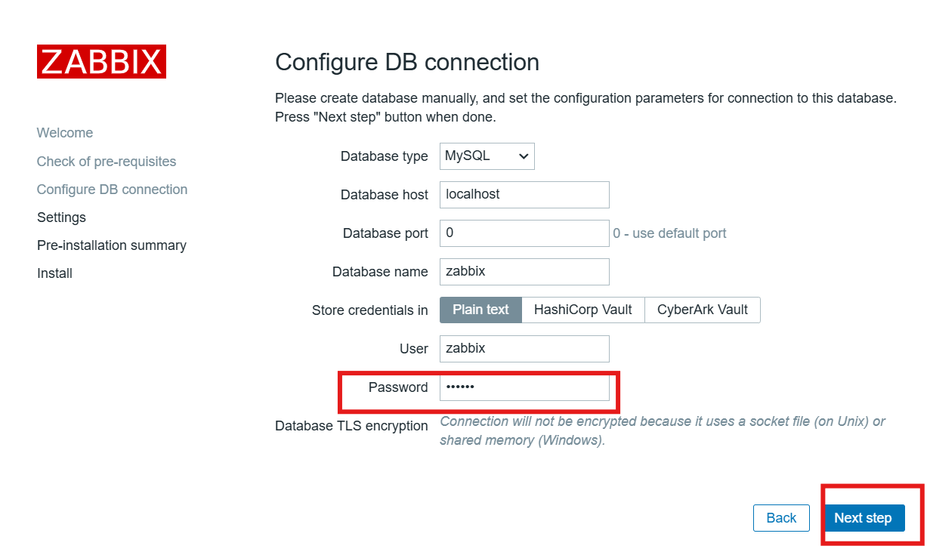The height and width of the screenshot is (549, 930).
Task: Select Configure DB connection in sidebar
Action: coord(112,190)
